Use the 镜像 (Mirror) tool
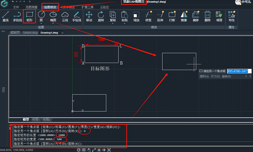 184,16
